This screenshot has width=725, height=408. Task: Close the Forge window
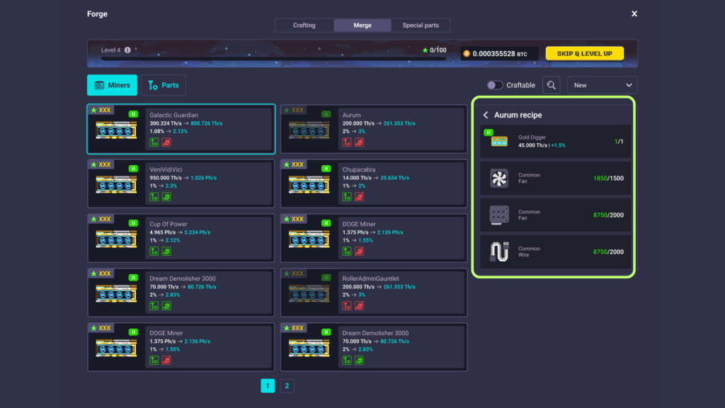(634, 13)
